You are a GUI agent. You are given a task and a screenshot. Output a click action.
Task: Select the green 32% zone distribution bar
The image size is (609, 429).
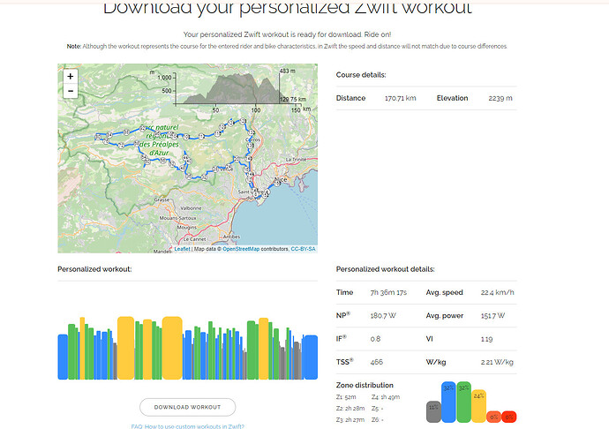coord(463,403)
